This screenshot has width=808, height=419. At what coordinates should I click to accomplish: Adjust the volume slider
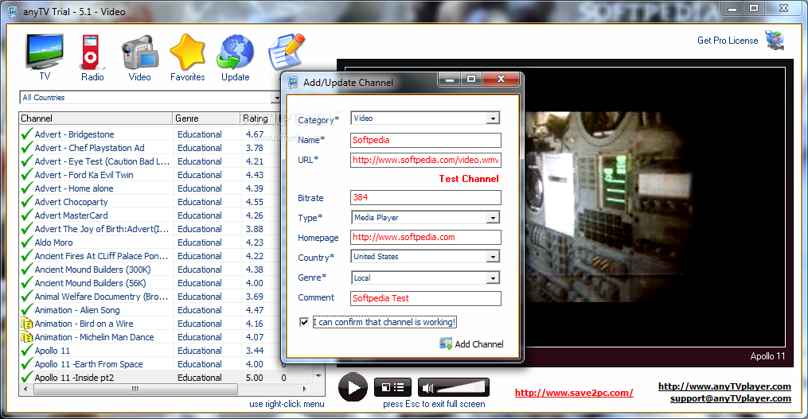coord(461,388)
